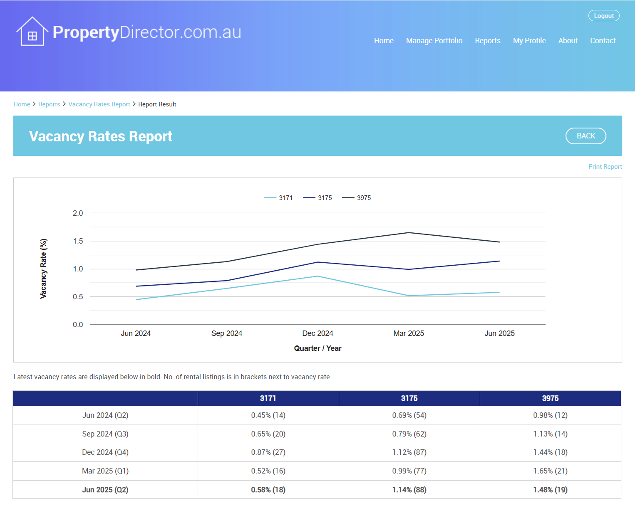
Task: Follow the Reports breadcrumb link
Action: [49, 104]
